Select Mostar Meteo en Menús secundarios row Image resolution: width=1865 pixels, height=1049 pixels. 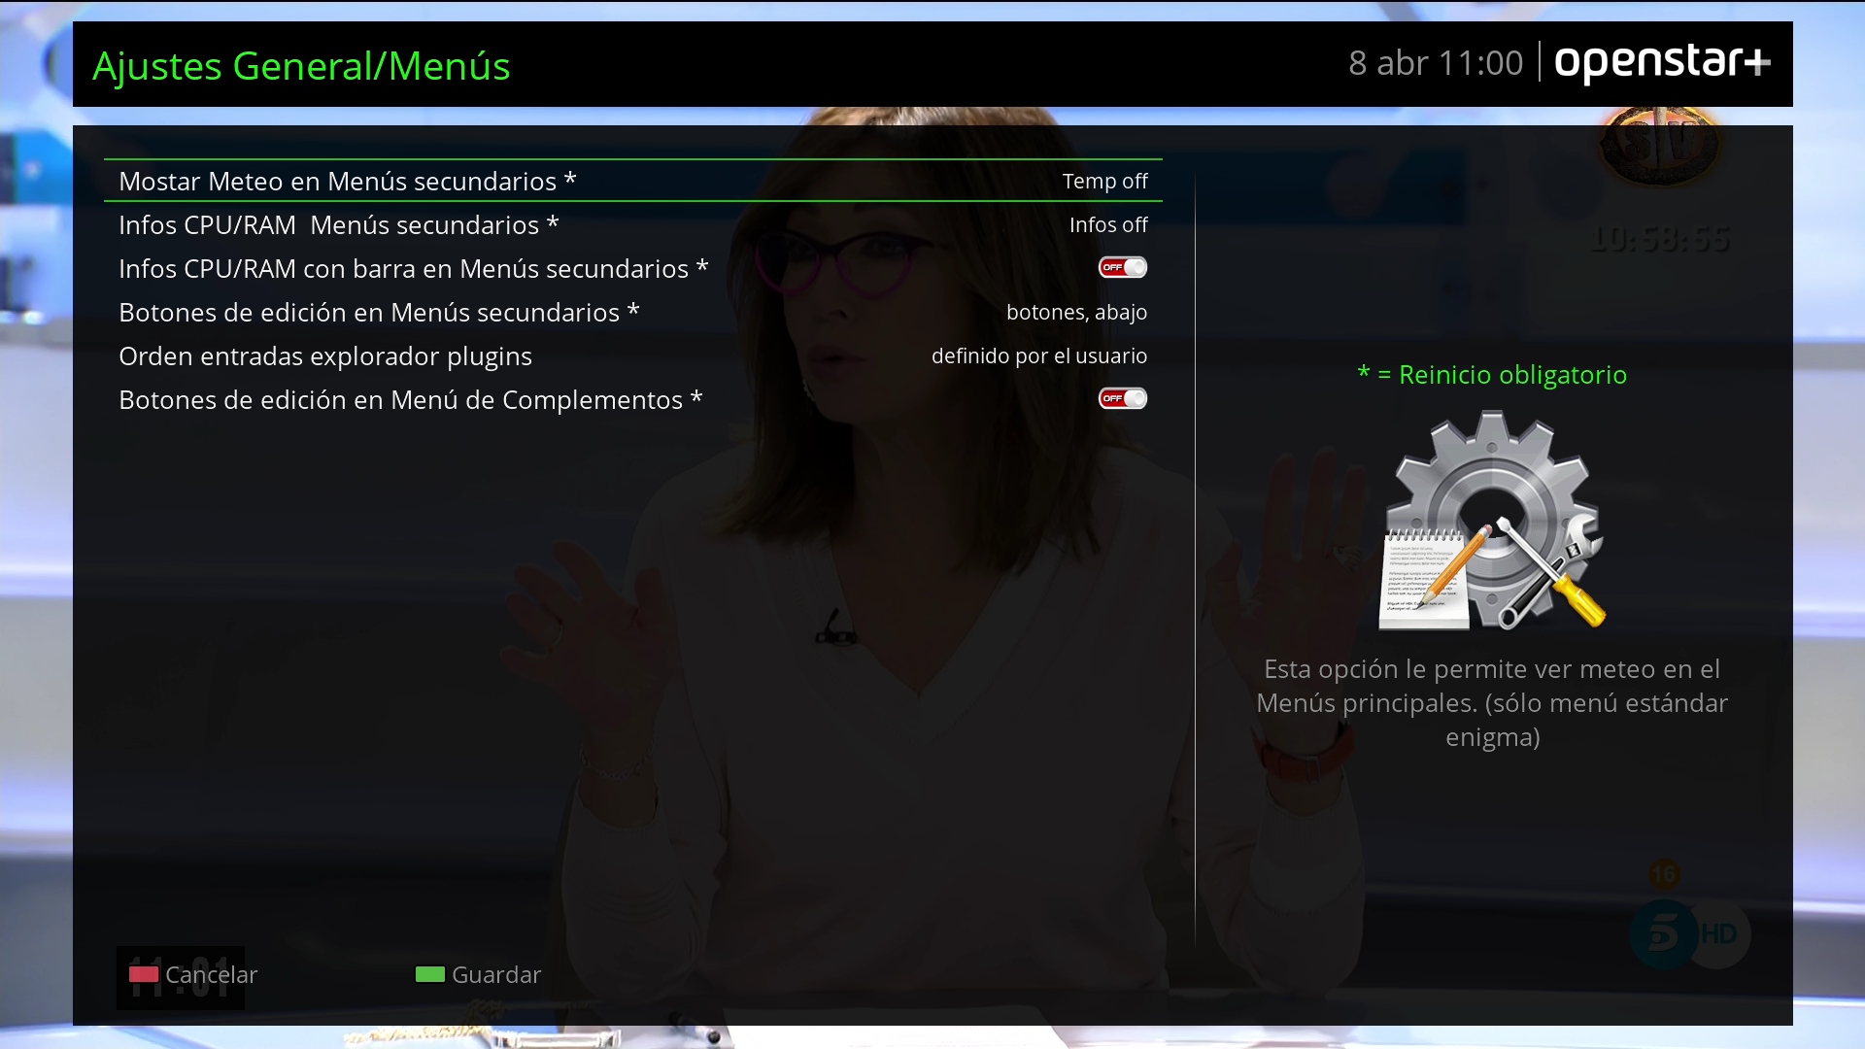pyautogui.click(x=347, y=182)
